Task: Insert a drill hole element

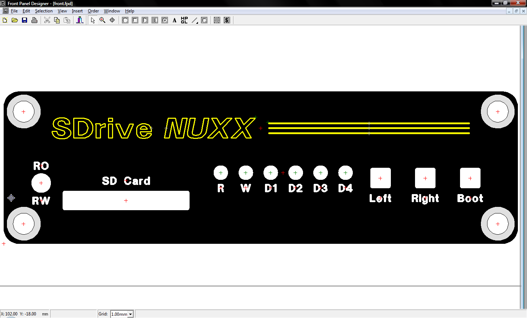Action: pos(125,20)
